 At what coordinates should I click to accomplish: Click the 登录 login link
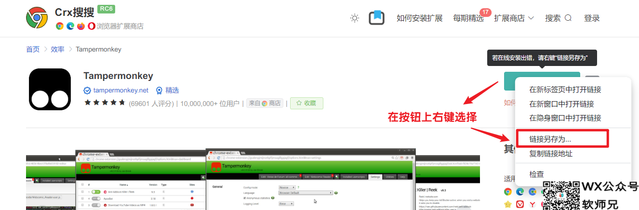coord(592,18)
